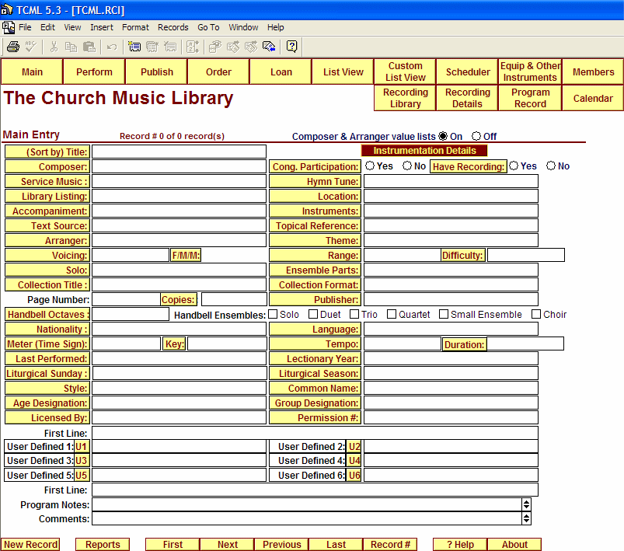This screenshot has width=624, height=551.
Task: Open the Insert menu
Action: tap(102, 27)
